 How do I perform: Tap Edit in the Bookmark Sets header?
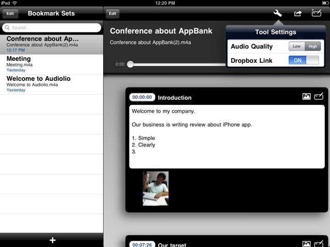10,13
